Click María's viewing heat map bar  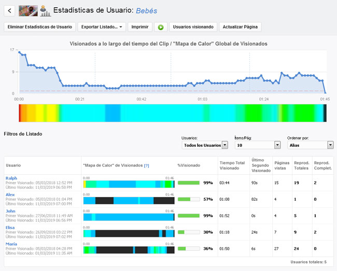129,250
